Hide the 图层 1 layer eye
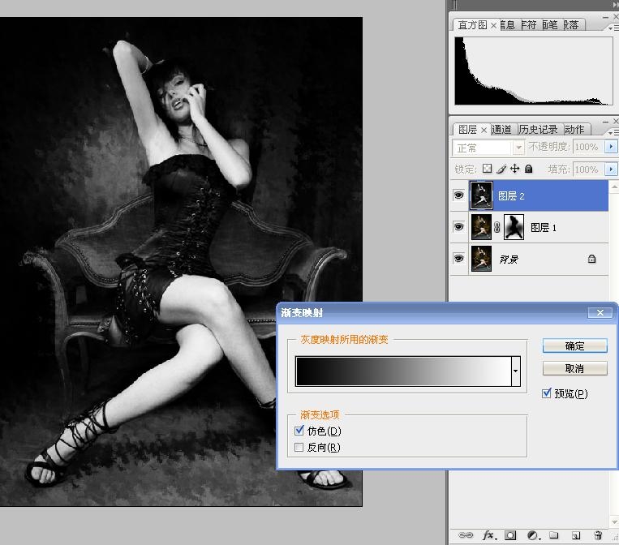 click(458, 227)
